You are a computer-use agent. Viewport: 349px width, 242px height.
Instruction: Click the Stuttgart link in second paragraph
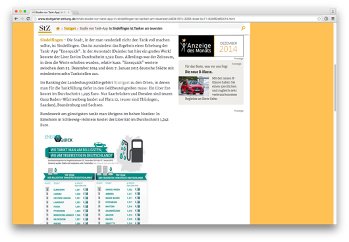[122, 82]
